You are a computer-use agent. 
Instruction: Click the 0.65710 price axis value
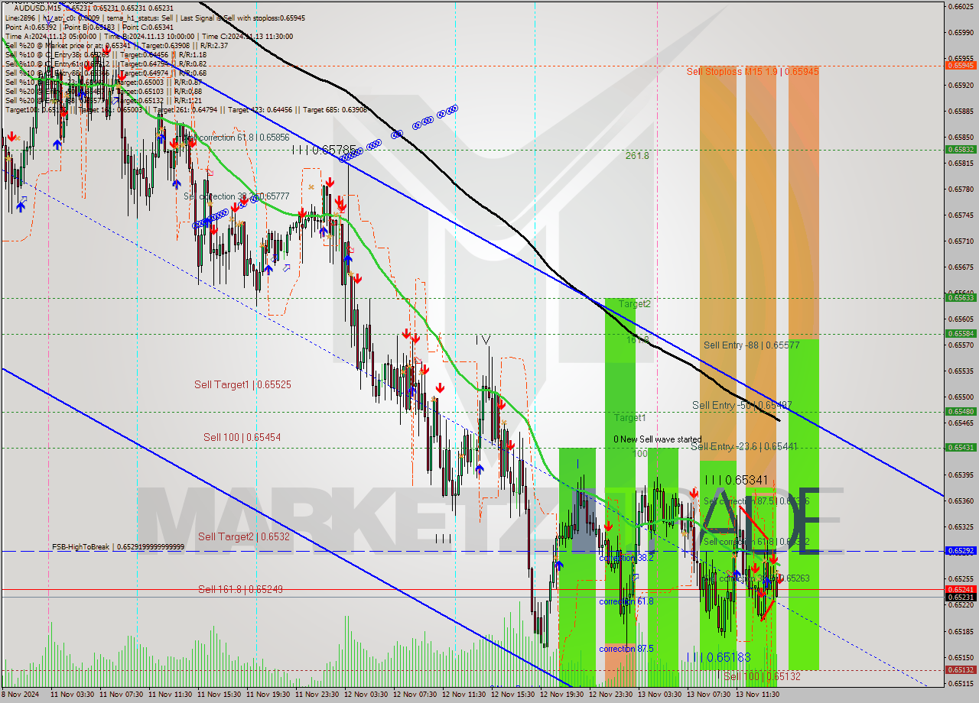click(961, 241)
